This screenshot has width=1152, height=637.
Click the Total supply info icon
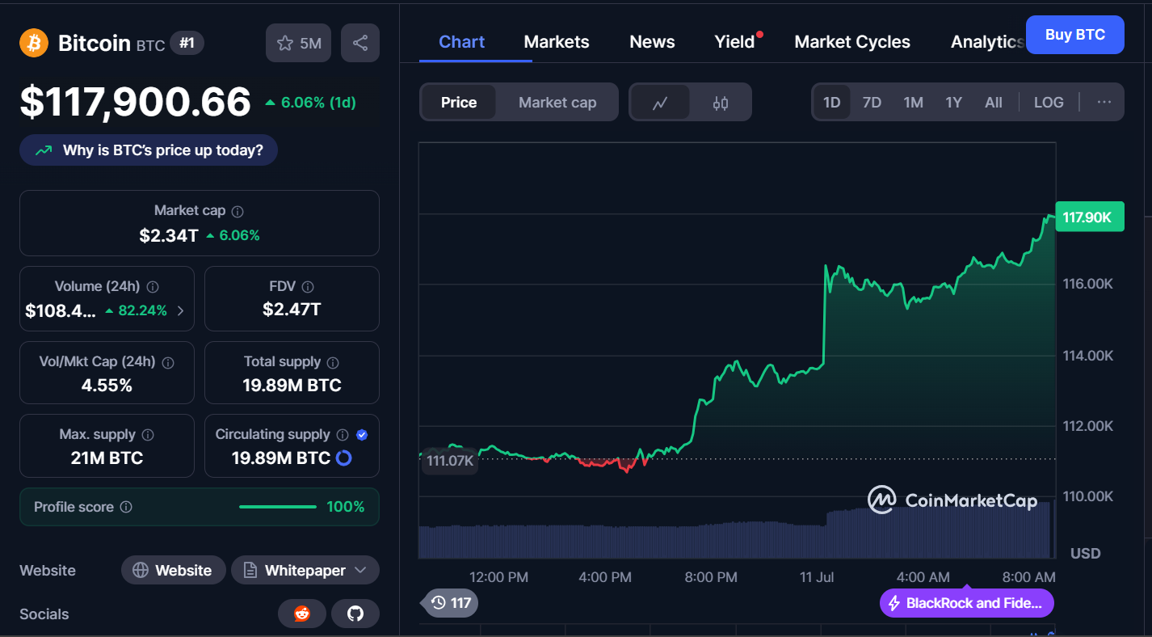click(333, 362)
